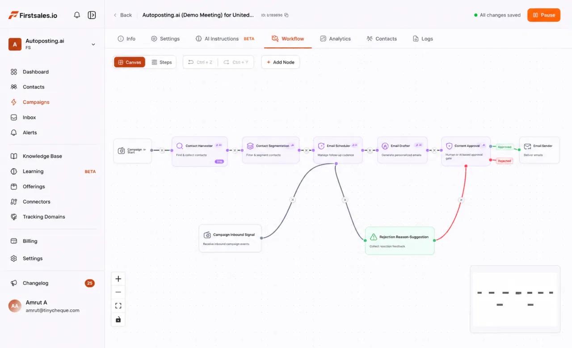Viewport: 572px width, 348px height.
Task: Undo the last change (Ctrl + Z)
Action: (x=200, y=62)
